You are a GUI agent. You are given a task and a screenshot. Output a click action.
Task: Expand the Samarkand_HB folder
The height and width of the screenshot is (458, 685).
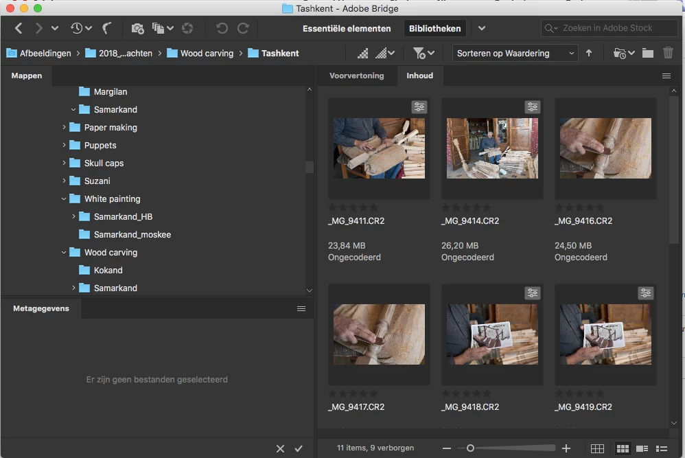click(x=74, y=216)
